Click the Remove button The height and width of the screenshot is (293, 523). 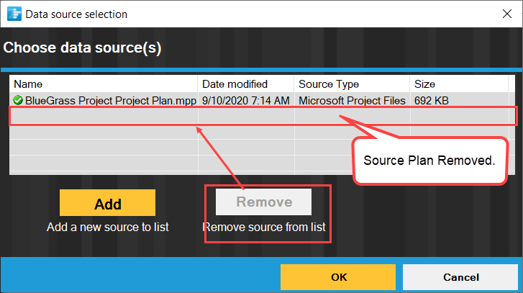[x=263, y=202]
